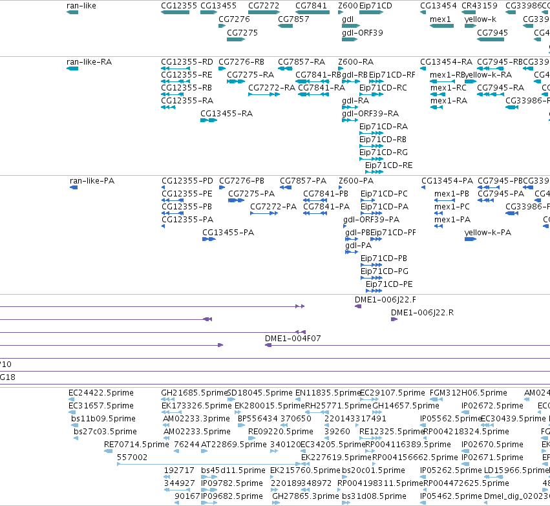Select protein CG7276-PB
The width and height of the screenshot is (550, 506).
(222, 187)
